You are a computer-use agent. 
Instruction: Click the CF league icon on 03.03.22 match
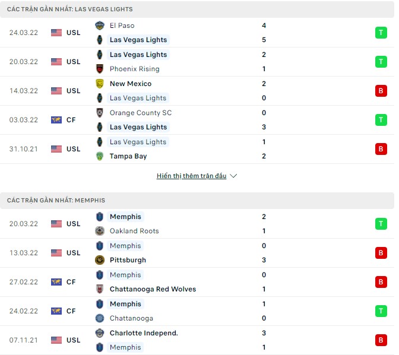pos(56,120)
